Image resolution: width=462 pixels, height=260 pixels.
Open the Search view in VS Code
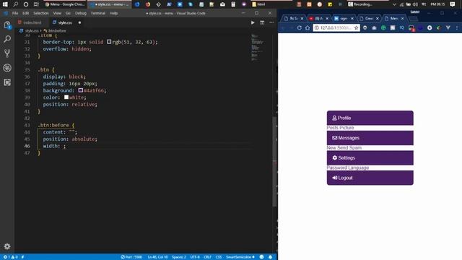(x=7, y=39)
